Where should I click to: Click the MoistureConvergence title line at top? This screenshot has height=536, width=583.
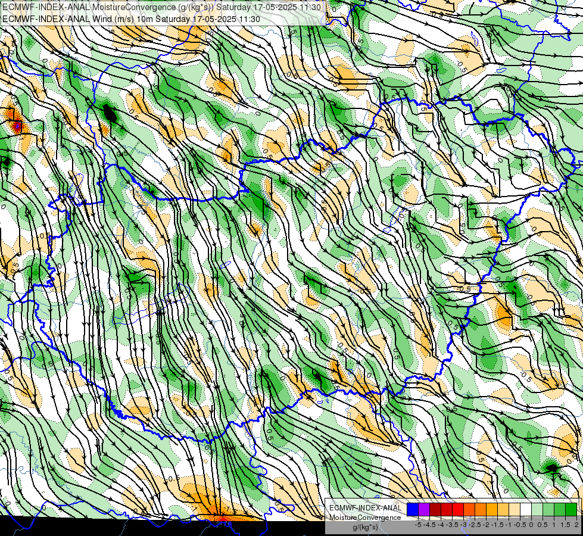(x=162, y=7)
